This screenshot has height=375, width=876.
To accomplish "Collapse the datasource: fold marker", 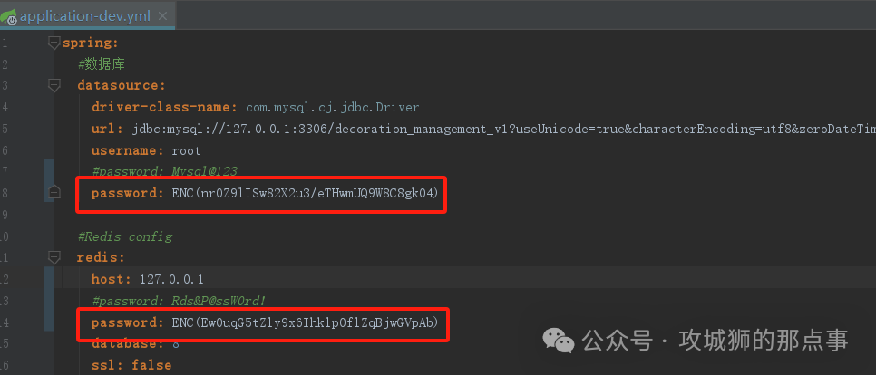I will (x=54, y=86).
